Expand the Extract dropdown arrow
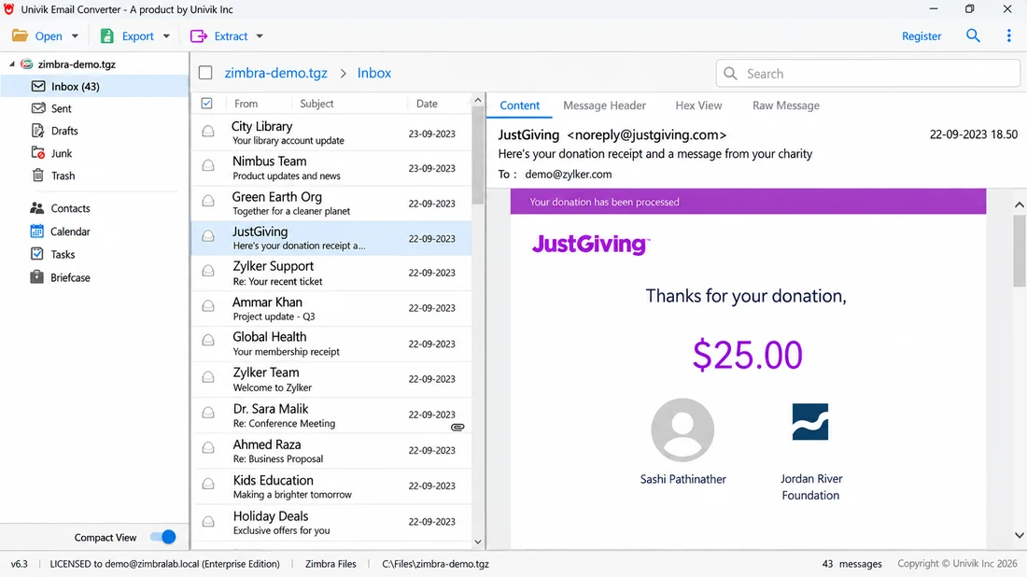Viewport: 1027px width, 577px height. pos(260,36)
